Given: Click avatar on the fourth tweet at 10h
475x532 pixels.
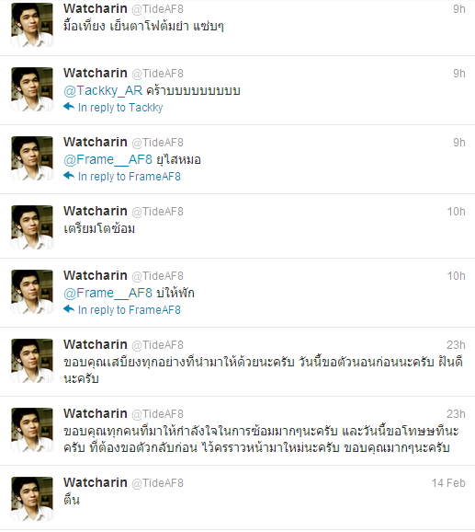Looking at the screenshot, I should [32, 227].
